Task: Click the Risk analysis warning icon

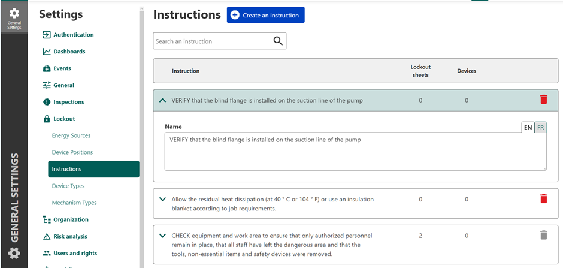Action: (x=47, y=236)
